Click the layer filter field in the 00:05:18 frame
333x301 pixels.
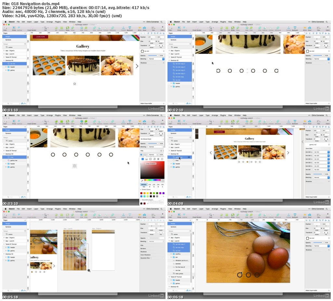11,291
